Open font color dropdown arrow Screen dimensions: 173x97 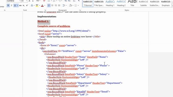45,5
